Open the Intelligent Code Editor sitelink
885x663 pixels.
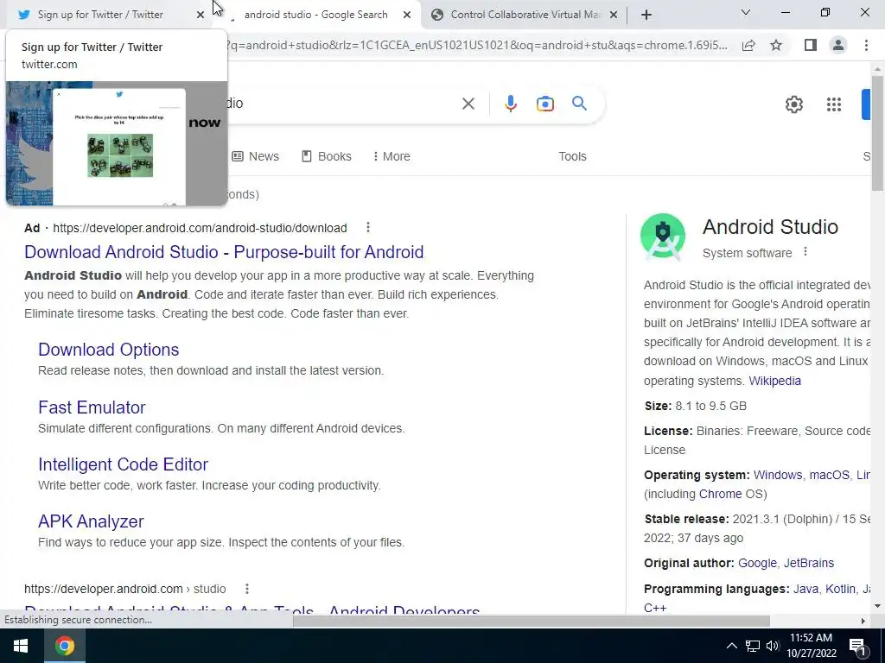pyautogui.click(x=123, y=464)
